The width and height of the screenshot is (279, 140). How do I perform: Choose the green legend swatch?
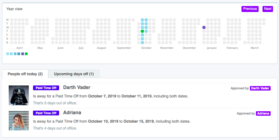(26, 54)
